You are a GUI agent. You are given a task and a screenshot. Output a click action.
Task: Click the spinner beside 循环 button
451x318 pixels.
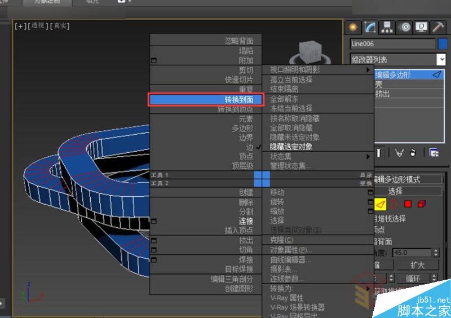pos(434,279)
